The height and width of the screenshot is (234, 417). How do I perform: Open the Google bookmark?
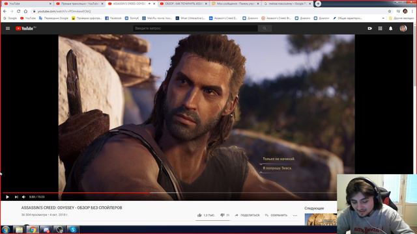(10, 18)
